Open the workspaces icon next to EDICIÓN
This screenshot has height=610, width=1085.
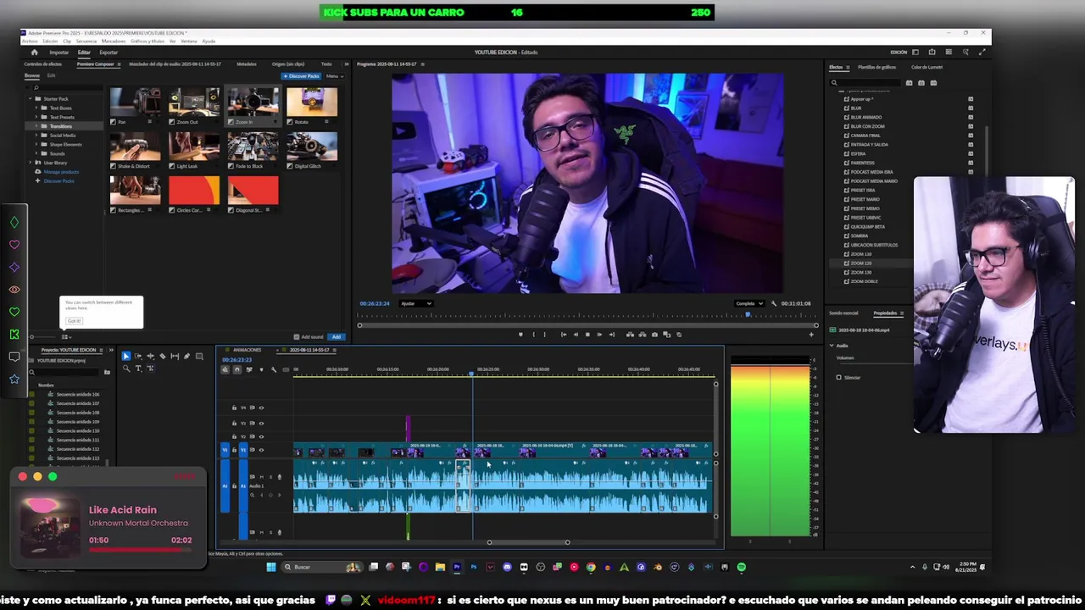click(915, 53)
